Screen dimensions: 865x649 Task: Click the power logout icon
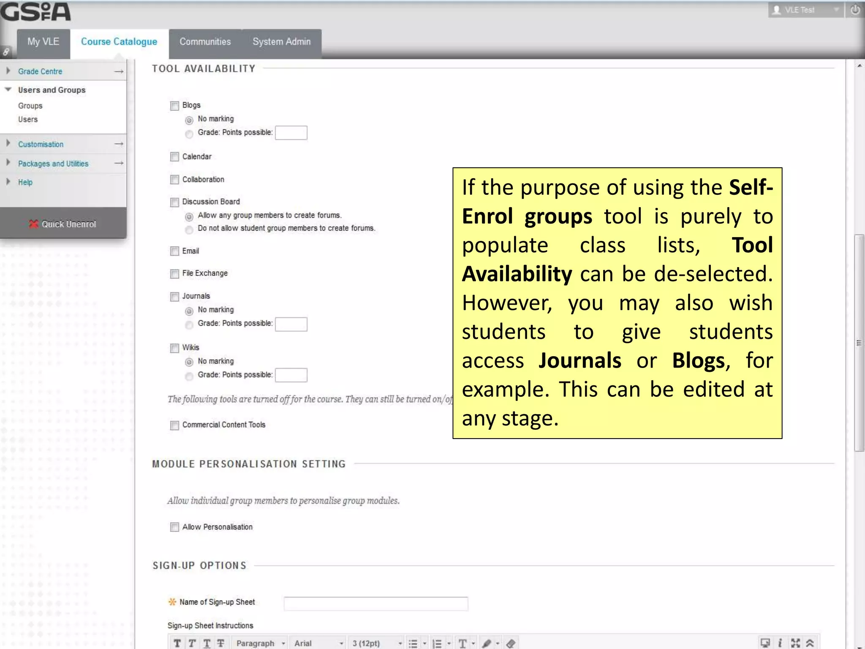[x=855, y=10]
